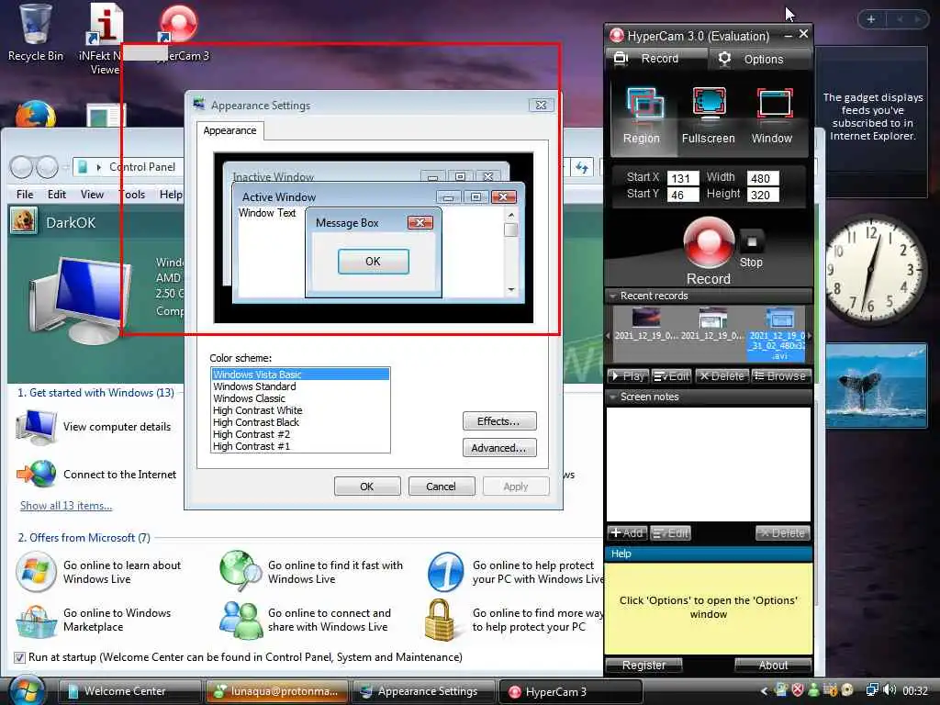Screen dimensions: 940x705
Task: Choose High Contrast #1 color scheme
Action: pyautogui.click(x=300, y=447)
